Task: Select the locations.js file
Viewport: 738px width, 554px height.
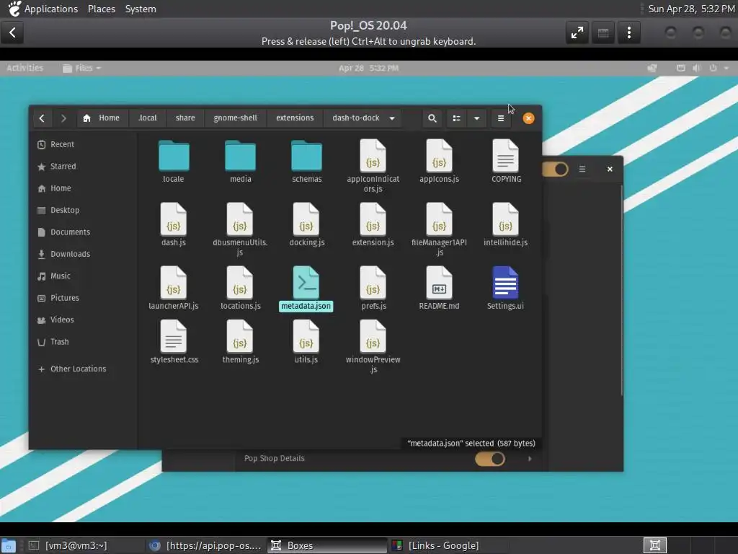Action: [x=240, y=289]
